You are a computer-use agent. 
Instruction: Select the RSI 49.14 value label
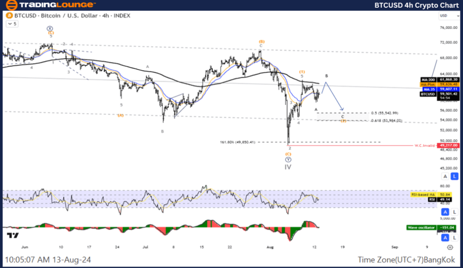(x=440, y=200)
